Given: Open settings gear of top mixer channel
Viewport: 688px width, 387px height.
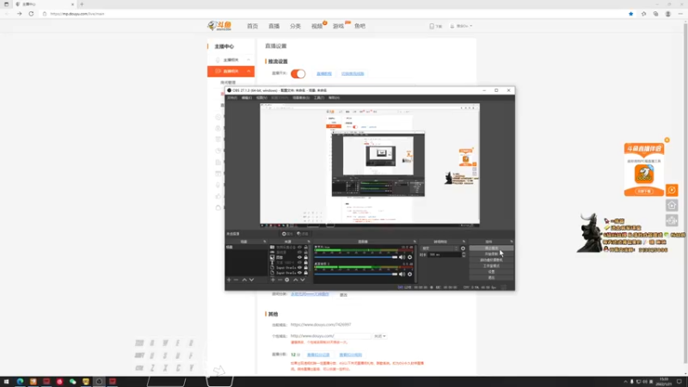Looking at the screenshot, I should (410, 257).
